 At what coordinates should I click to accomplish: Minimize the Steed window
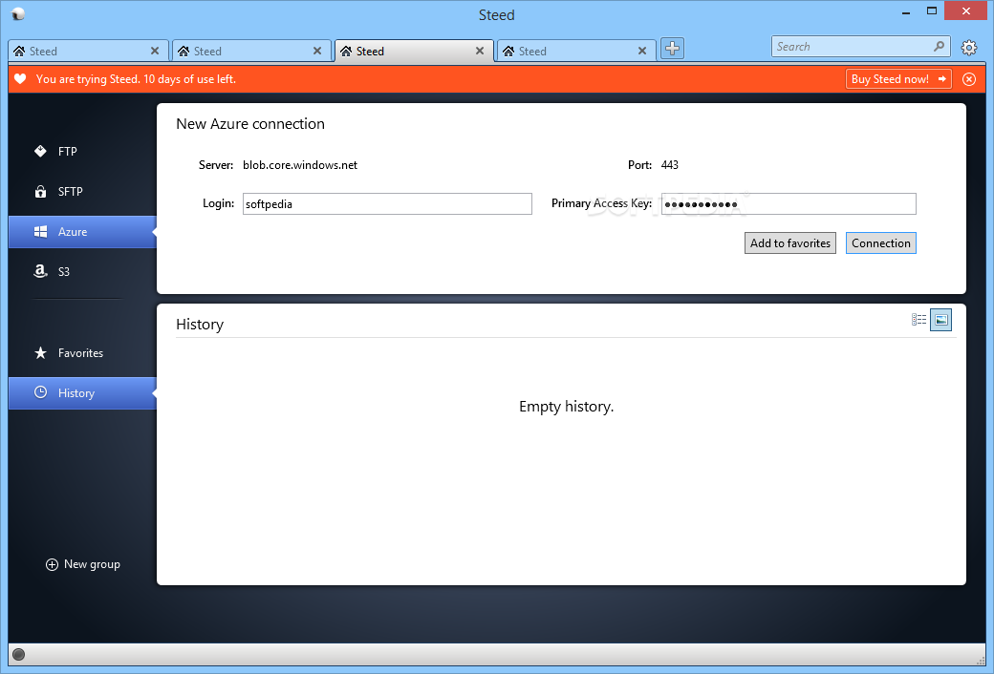906,11
